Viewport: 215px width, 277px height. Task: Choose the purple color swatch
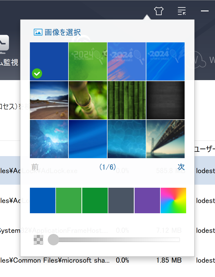(147, 200)
